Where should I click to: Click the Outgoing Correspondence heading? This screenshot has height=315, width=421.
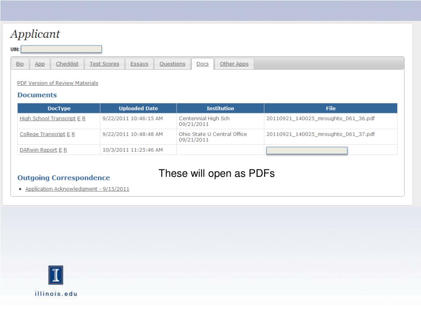pos(64,178)
